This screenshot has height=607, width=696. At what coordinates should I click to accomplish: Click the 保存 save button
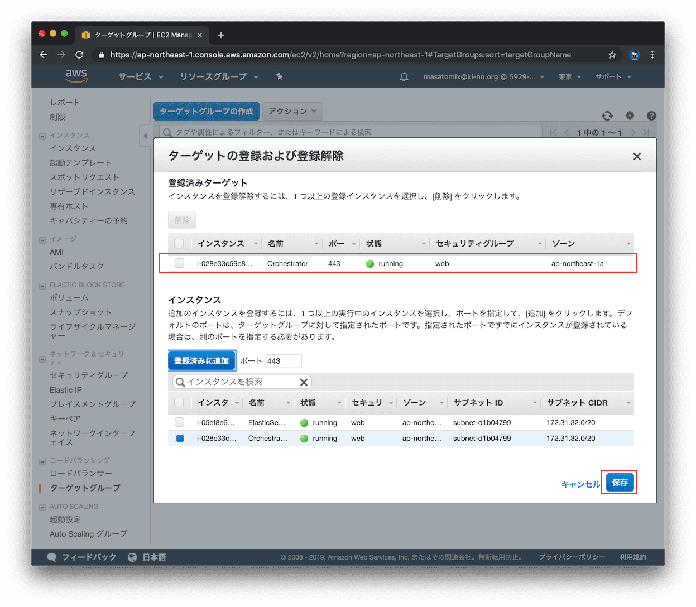pos(620,483)
